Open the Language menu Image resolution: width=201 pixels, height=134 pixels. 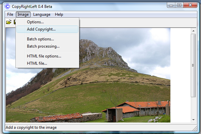click(42, 14)
